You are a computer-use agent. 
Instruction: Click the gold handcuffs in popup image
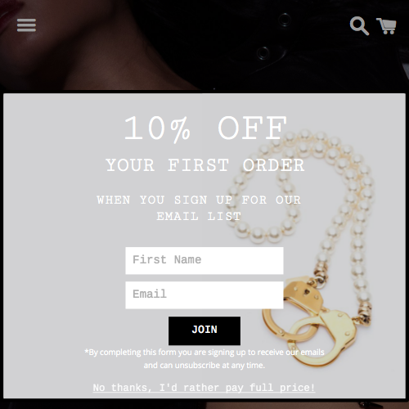point(309,321)
